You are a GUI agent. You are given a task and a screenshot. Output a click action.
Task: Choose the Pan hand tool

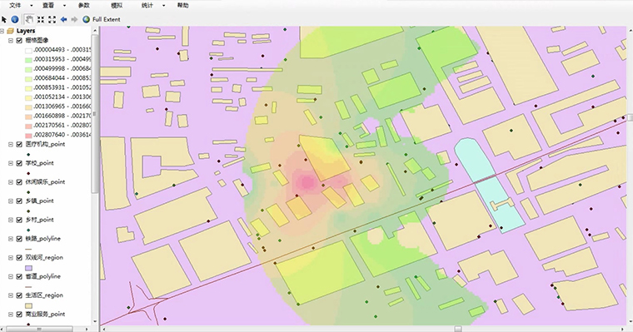tap(28, 19)
